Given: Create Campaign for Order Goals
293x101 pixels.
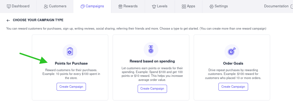Looking at the screenshot, I should click(233, 87).
